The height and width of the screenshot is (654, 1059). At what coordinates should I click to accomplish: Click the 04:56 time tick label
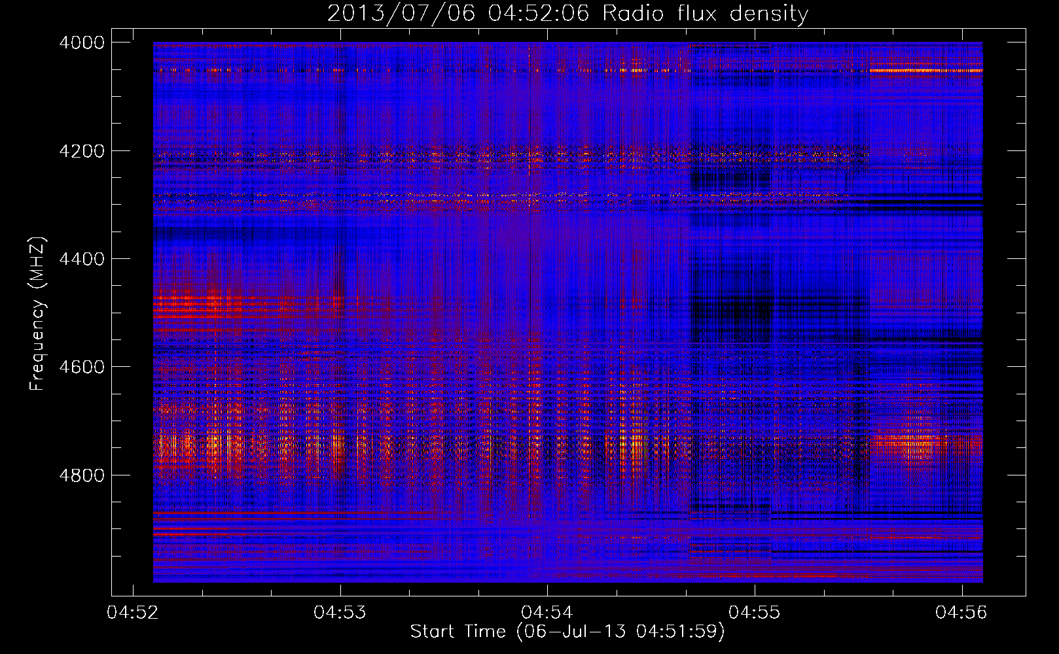click(x=961, y=612)
